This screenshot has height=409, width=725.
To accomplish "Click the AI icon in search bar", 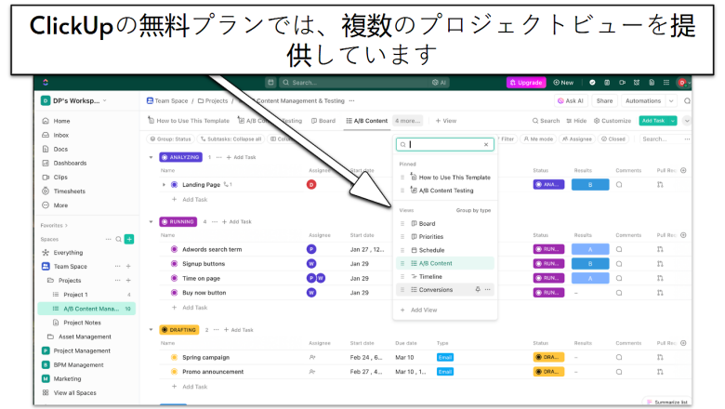I will pos(439,82).
